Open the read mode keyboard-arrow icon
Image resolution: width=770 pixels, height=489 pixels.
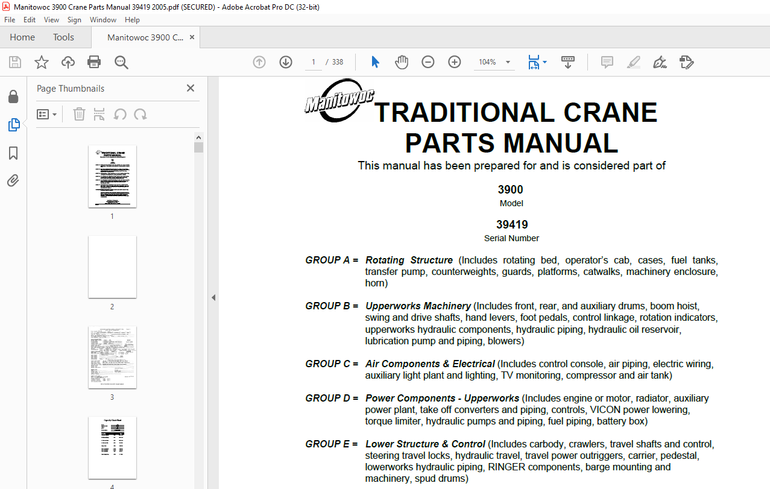coord(568,62)
